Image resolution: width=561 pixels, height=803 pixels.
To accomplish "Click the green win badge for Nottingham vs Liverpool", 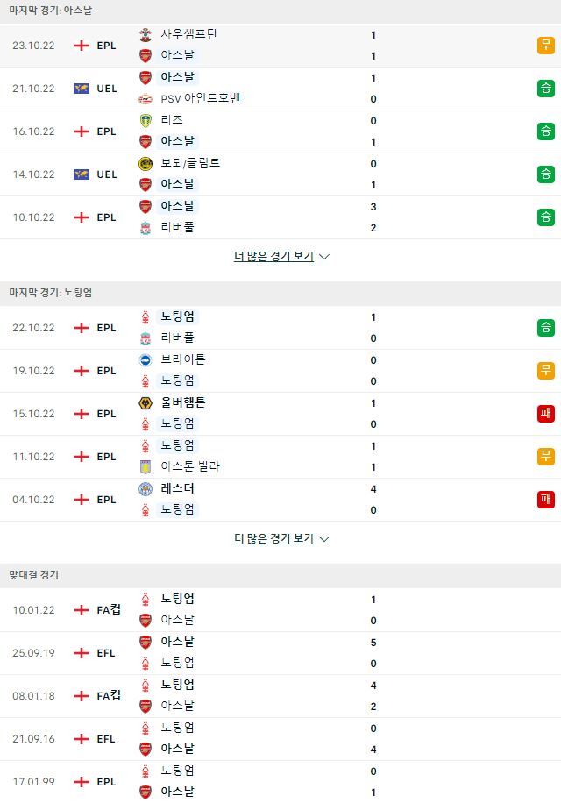I will (x=545, y=327).
